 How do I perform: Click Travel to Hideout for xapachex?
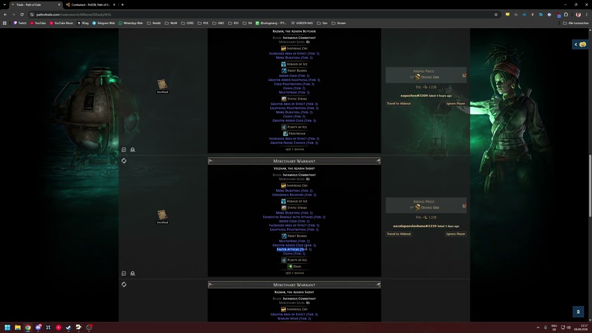click(399, 104)
